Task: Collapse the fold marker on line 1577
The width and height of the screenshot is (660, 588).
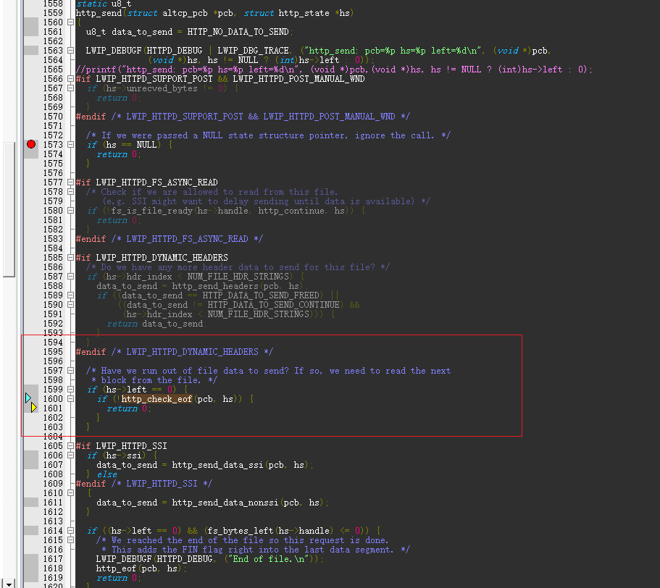Action: click(70, 182)
